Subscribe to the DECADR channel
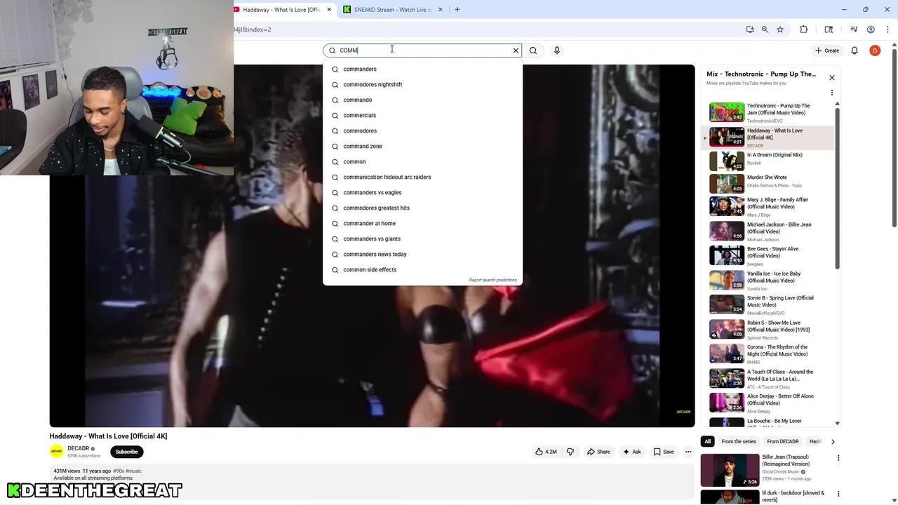898x505 pixels. point(126,452)
